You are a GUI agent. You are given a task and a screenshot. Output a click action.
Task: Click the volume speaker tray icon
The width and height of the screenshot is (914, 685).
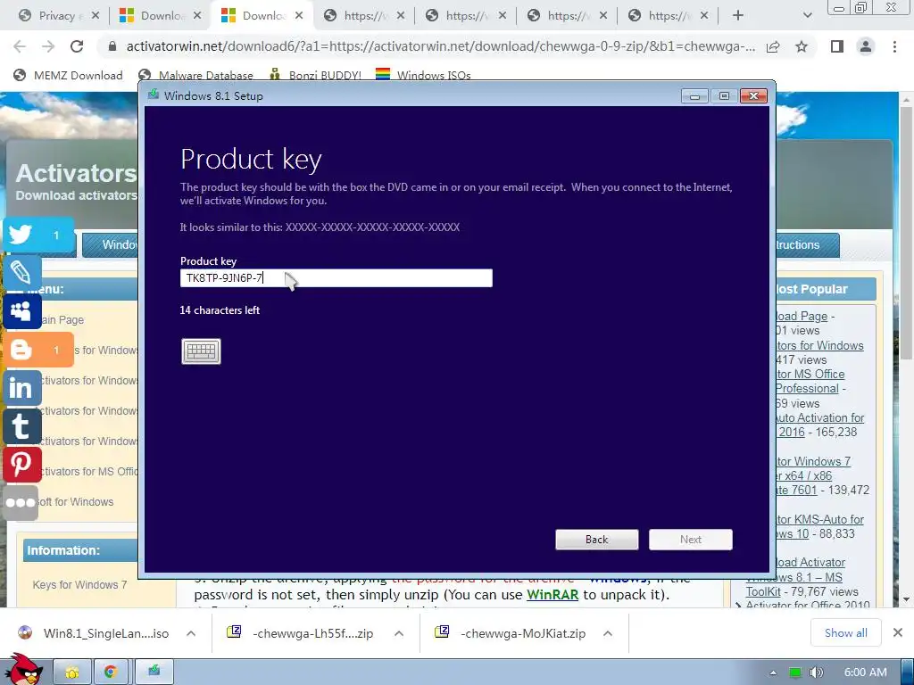(816, 673)
